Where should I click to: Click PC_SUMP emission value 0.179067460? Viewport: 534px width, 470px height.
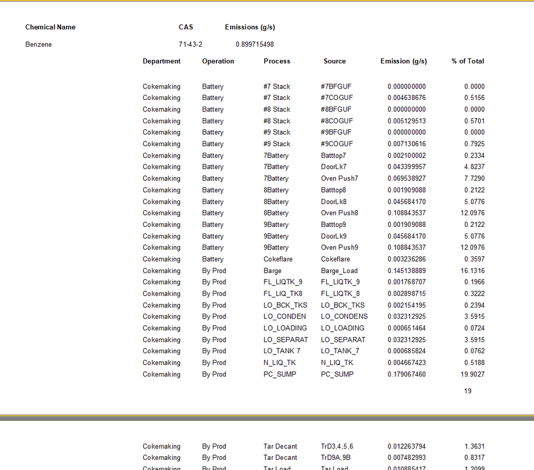pos(406,374)
